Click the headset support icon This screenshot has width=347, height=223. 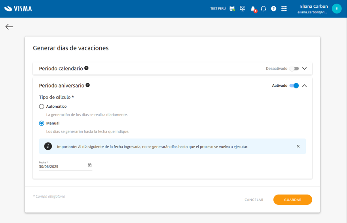[263, 9]
